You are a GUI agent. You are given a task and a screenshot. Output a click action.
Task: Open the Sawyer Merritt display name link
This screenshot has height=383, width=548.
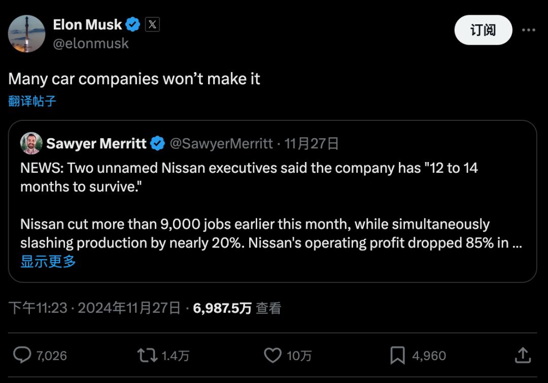tap(96, 144)
